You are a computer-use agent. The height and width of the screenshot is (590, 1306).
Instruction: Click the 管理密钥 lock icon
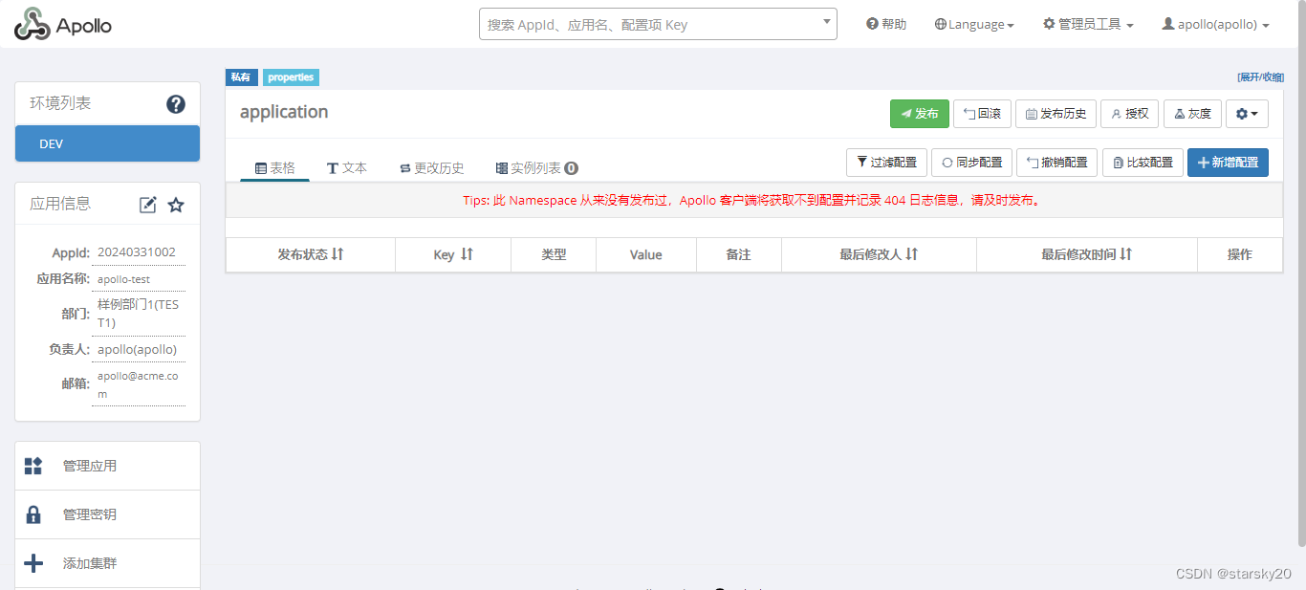coord(33,514)
